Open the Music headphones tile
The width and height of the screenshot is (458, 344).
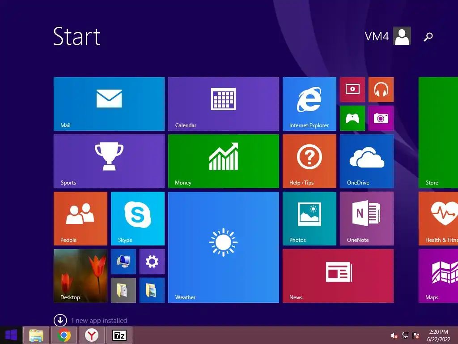coord(381,90)
